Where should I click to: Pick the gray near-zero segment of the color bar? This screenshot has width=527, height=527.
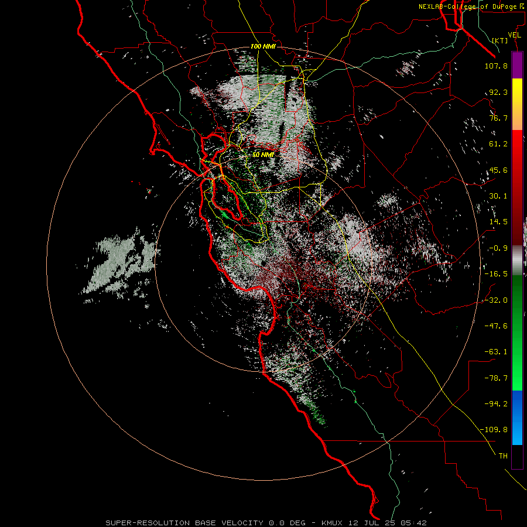[517, 261]
